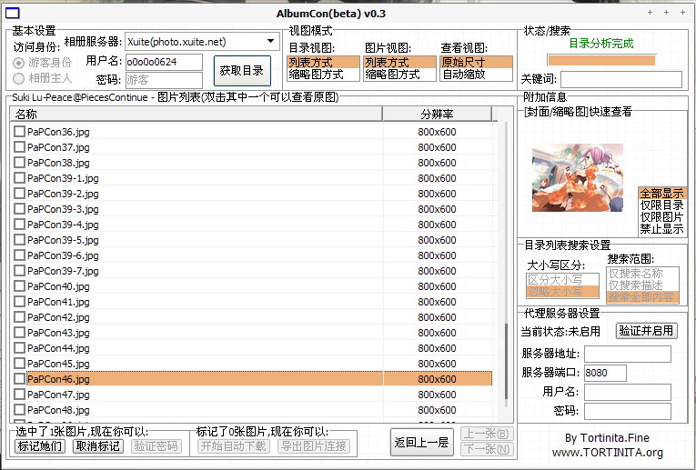Check the box for PaPCon46.jpg
Viewport: 696px width, 470px height.
[19, 379]
